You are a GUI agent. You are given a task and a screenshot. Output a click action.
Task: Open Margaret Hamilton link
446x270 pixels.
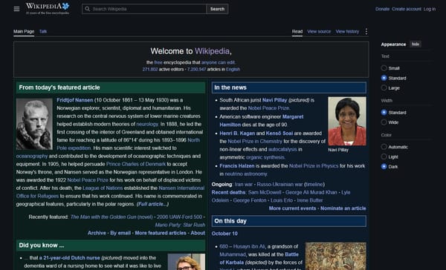tap(262, 121)
